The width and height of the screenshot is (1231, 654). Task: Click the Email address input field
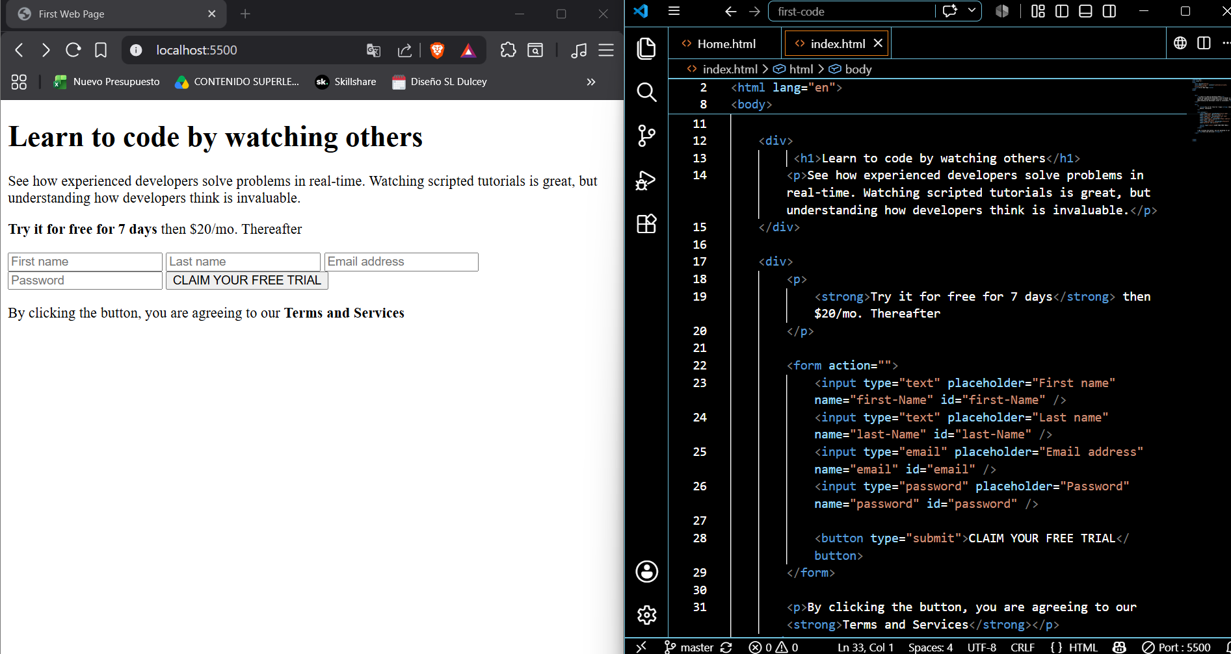pyautogui.click(x=401, y=262)
